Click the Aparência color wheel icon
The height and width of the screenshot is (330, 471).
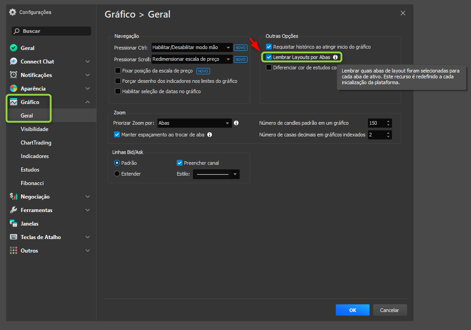coord(14,89)
